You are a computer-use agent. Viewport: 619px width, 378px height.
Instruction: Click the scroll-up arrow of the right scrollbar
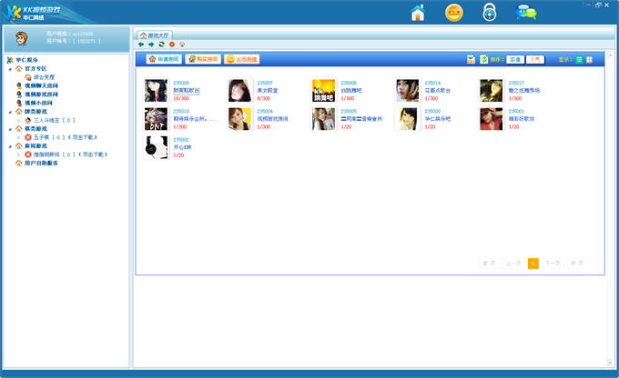610,55
